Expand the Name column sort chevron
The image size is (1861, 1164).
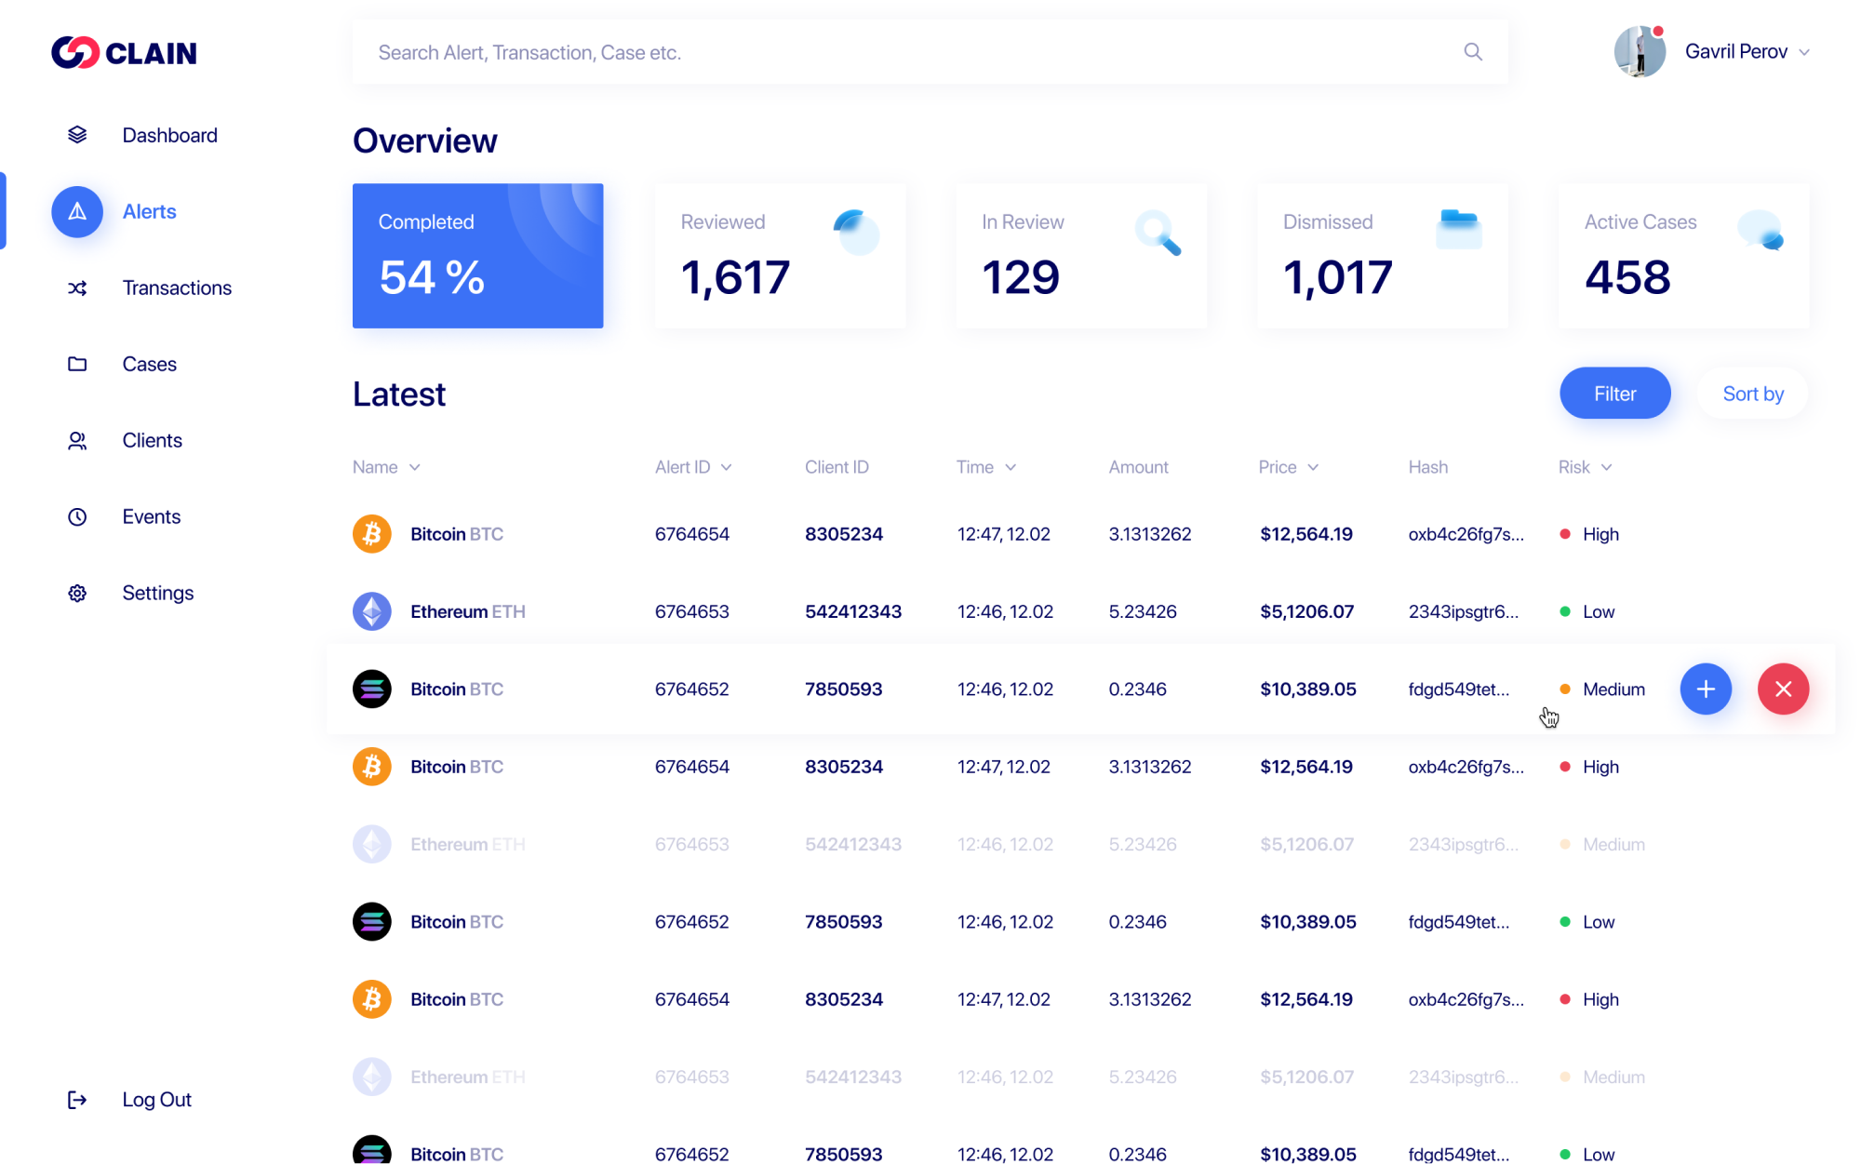coord(415,467)
